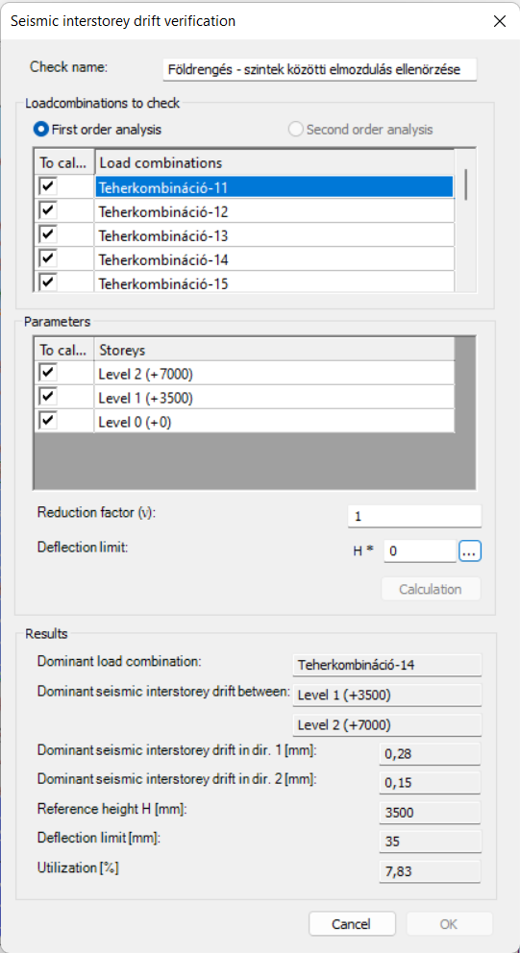Click the load combinations list scrollbar
The height and width of the screenshot is (953, 520).
[x=466, y=220]
